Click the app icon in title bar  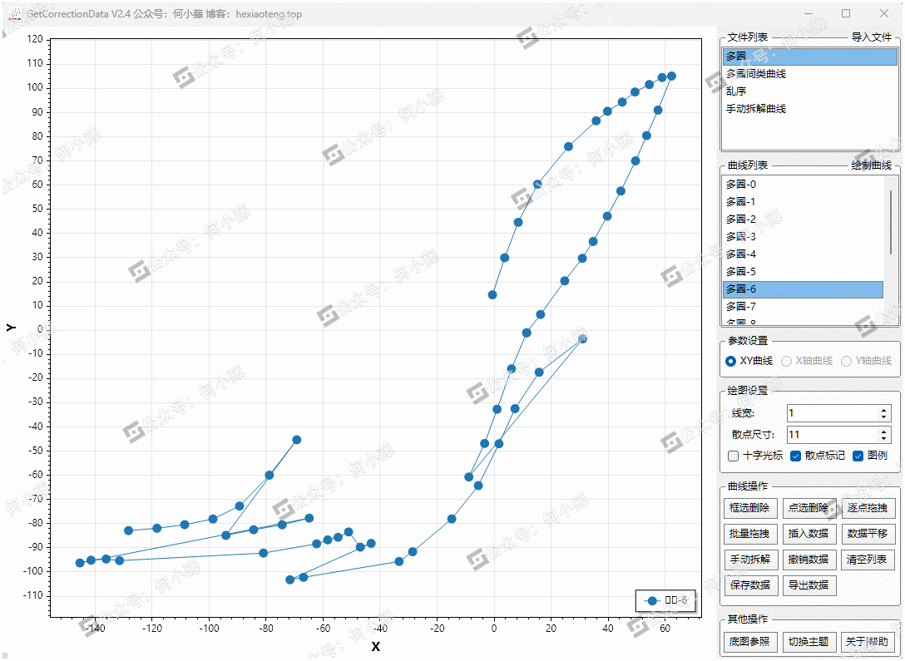click(13, 14)
